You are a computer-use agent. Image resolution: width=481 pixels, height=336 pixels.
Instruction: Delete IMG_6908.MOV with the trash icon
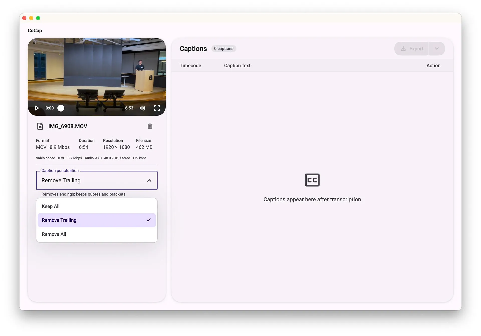tap(150, 126)
